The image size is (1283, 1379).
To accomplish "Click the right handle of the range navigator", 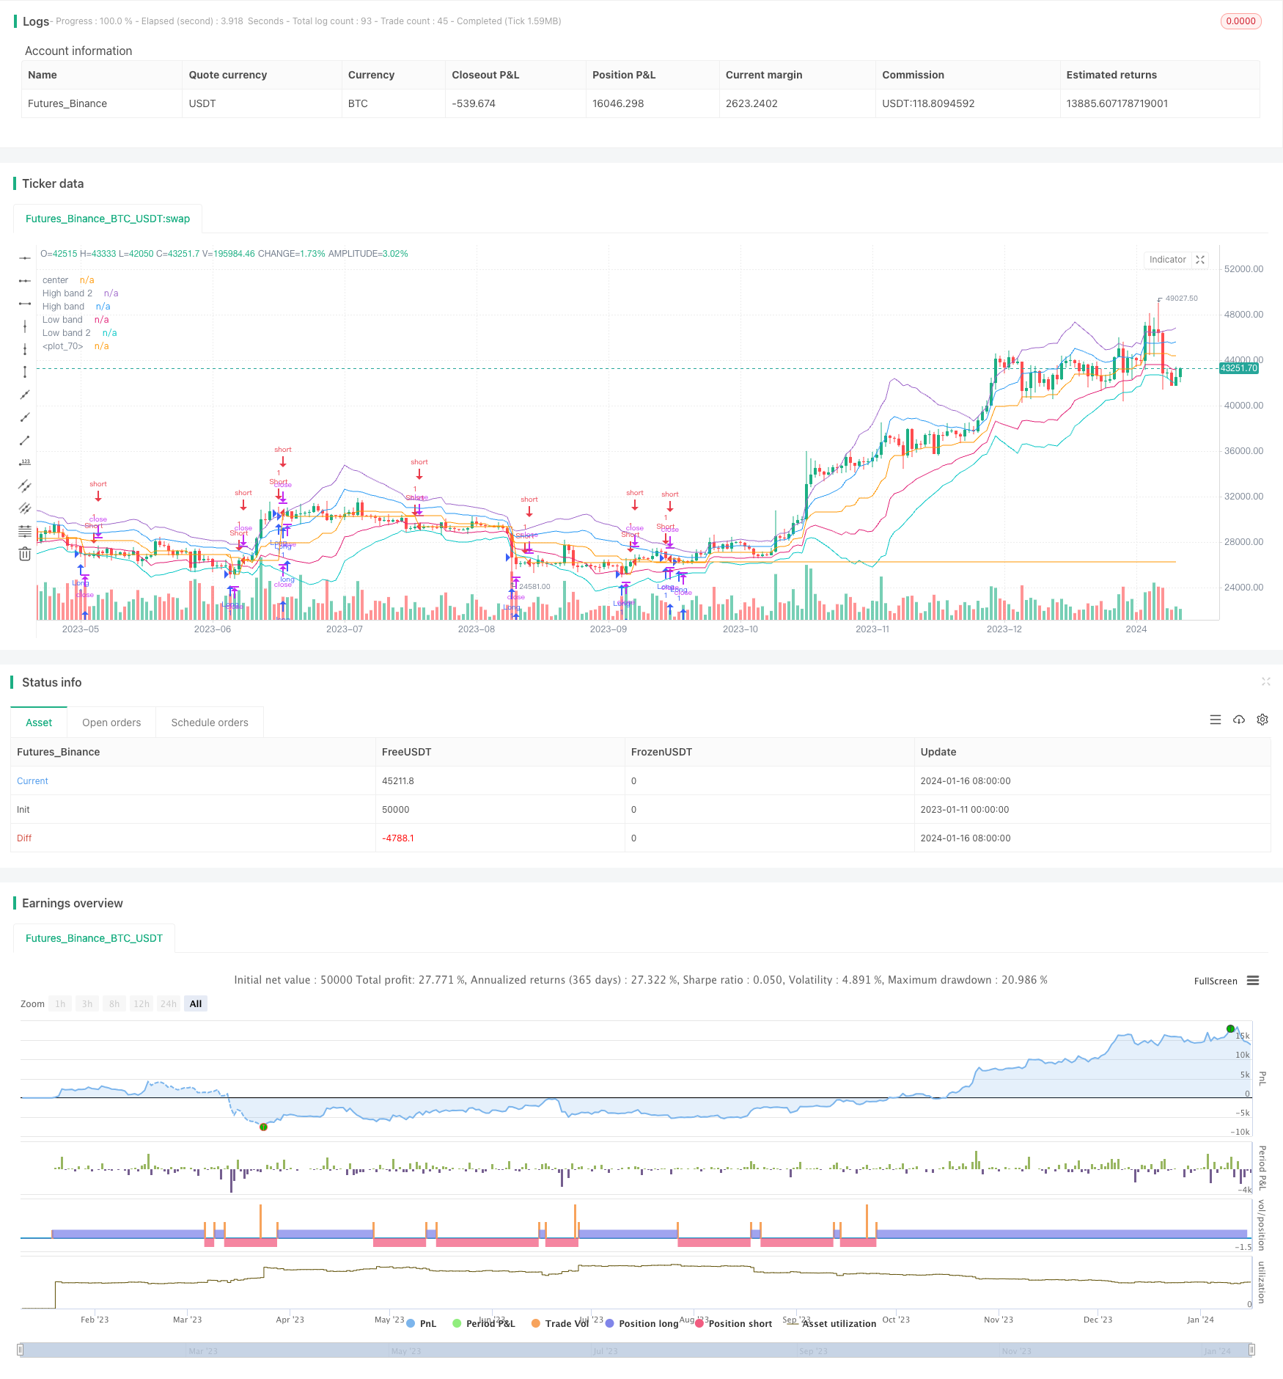I will coord(1252,1350).
